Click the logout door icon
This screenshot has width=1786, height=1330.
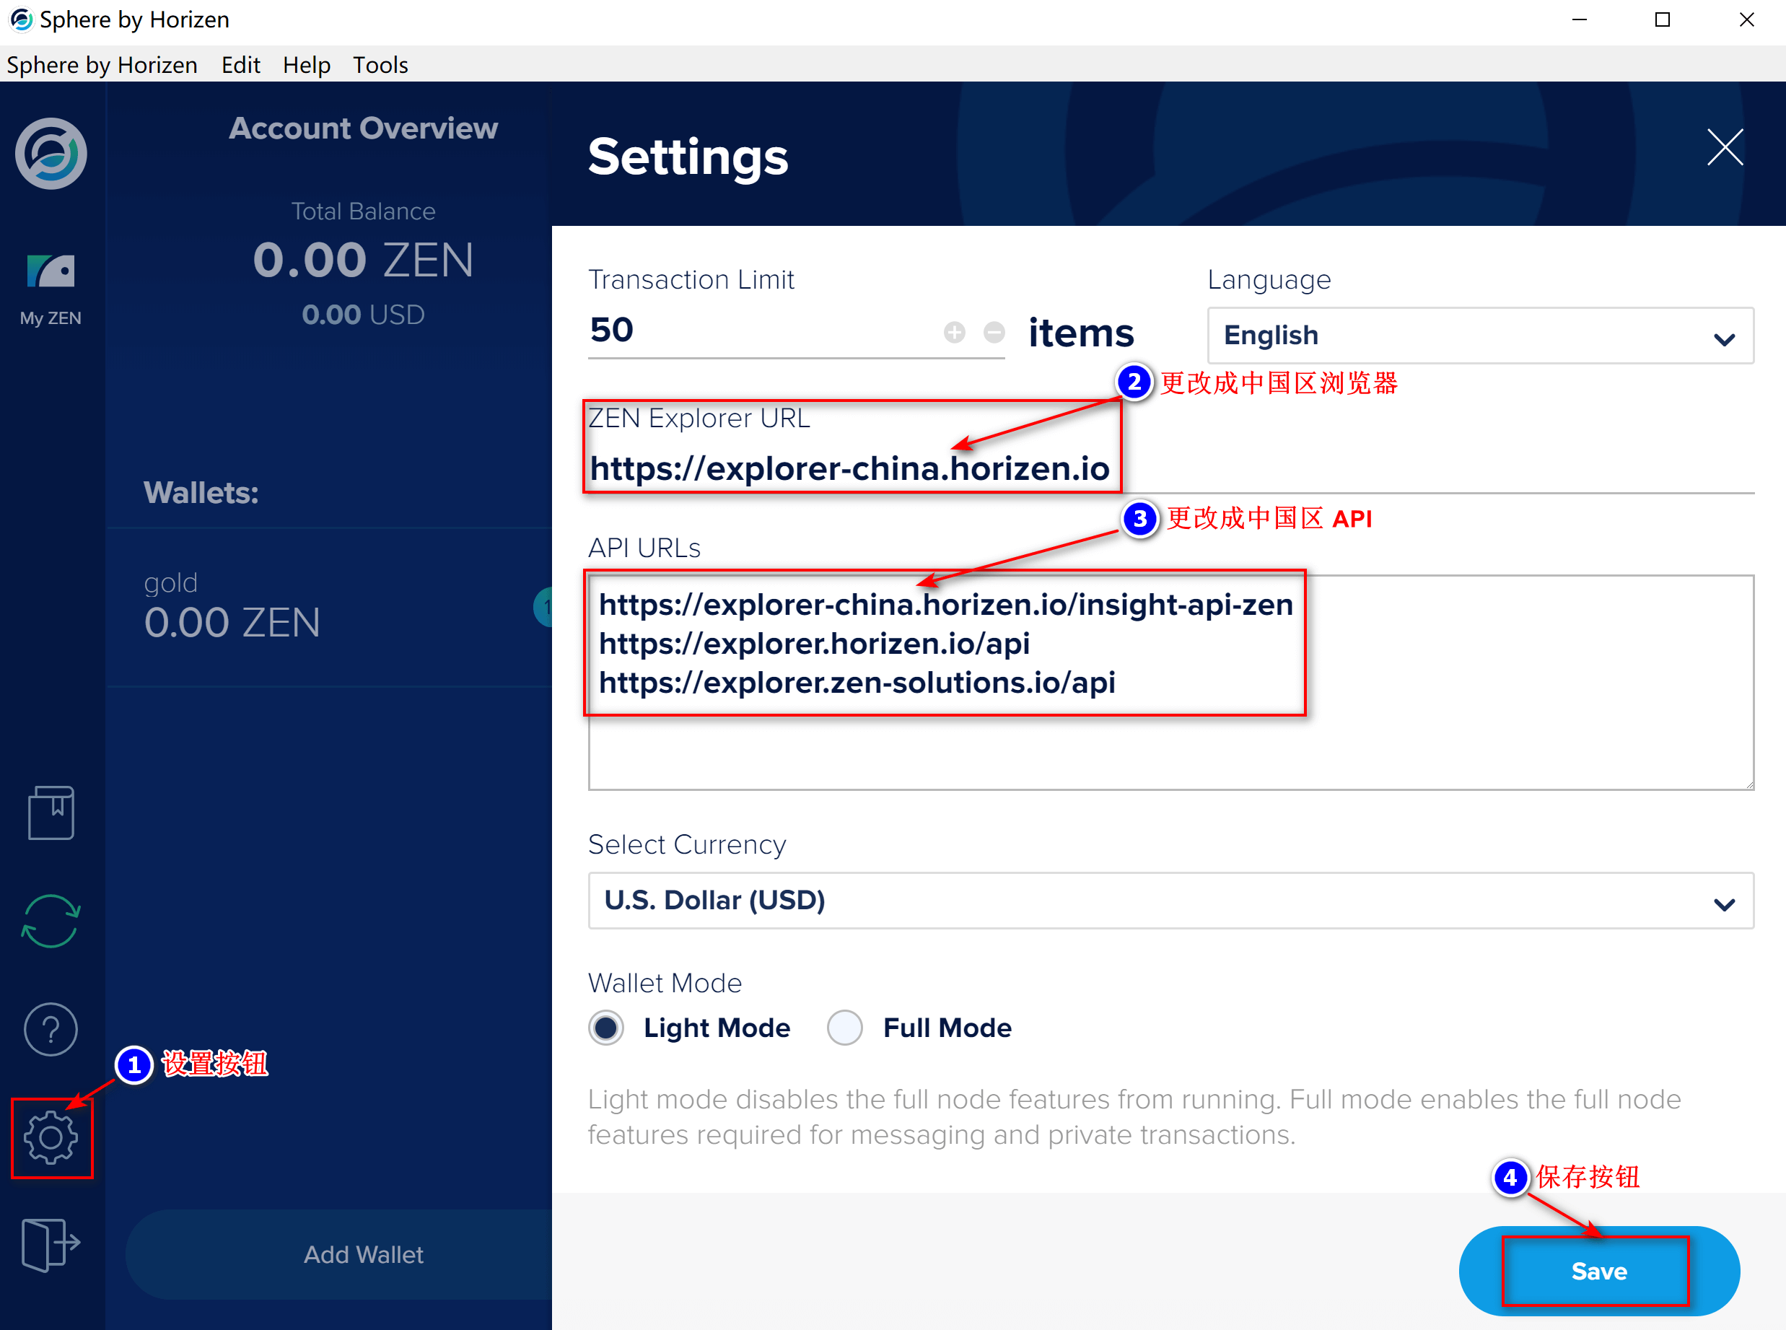(x=51, y=1245)
